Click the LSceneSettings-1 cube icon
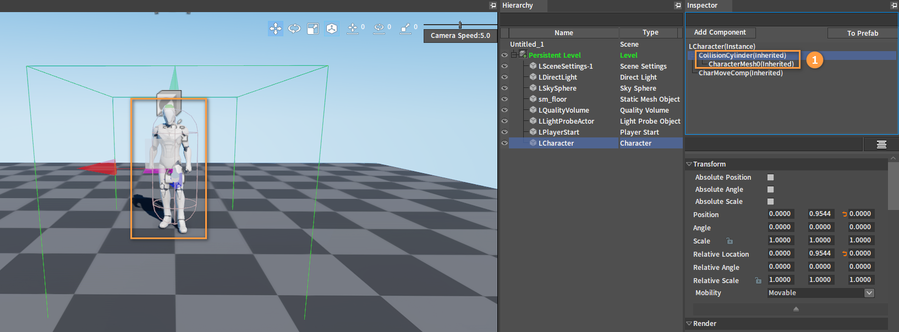Viewport: 899px width, 332px height. tap(533, 66)
